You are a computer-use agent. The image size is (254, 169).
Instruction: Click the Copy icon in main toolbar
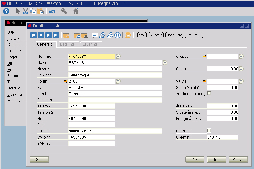click(x=33, y=11)
